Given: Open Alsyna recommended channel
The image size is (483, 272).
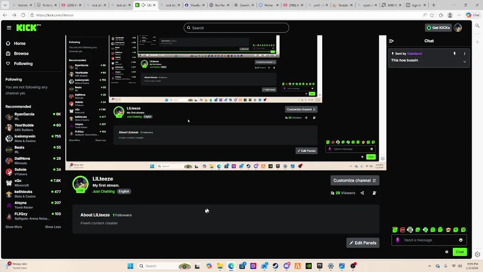Looking at the screenshot, I should 33,205.
